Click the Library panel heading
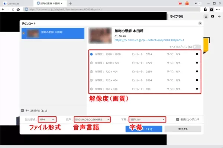The height and width of the screenshot is (148, 223). tap(177, 16)
